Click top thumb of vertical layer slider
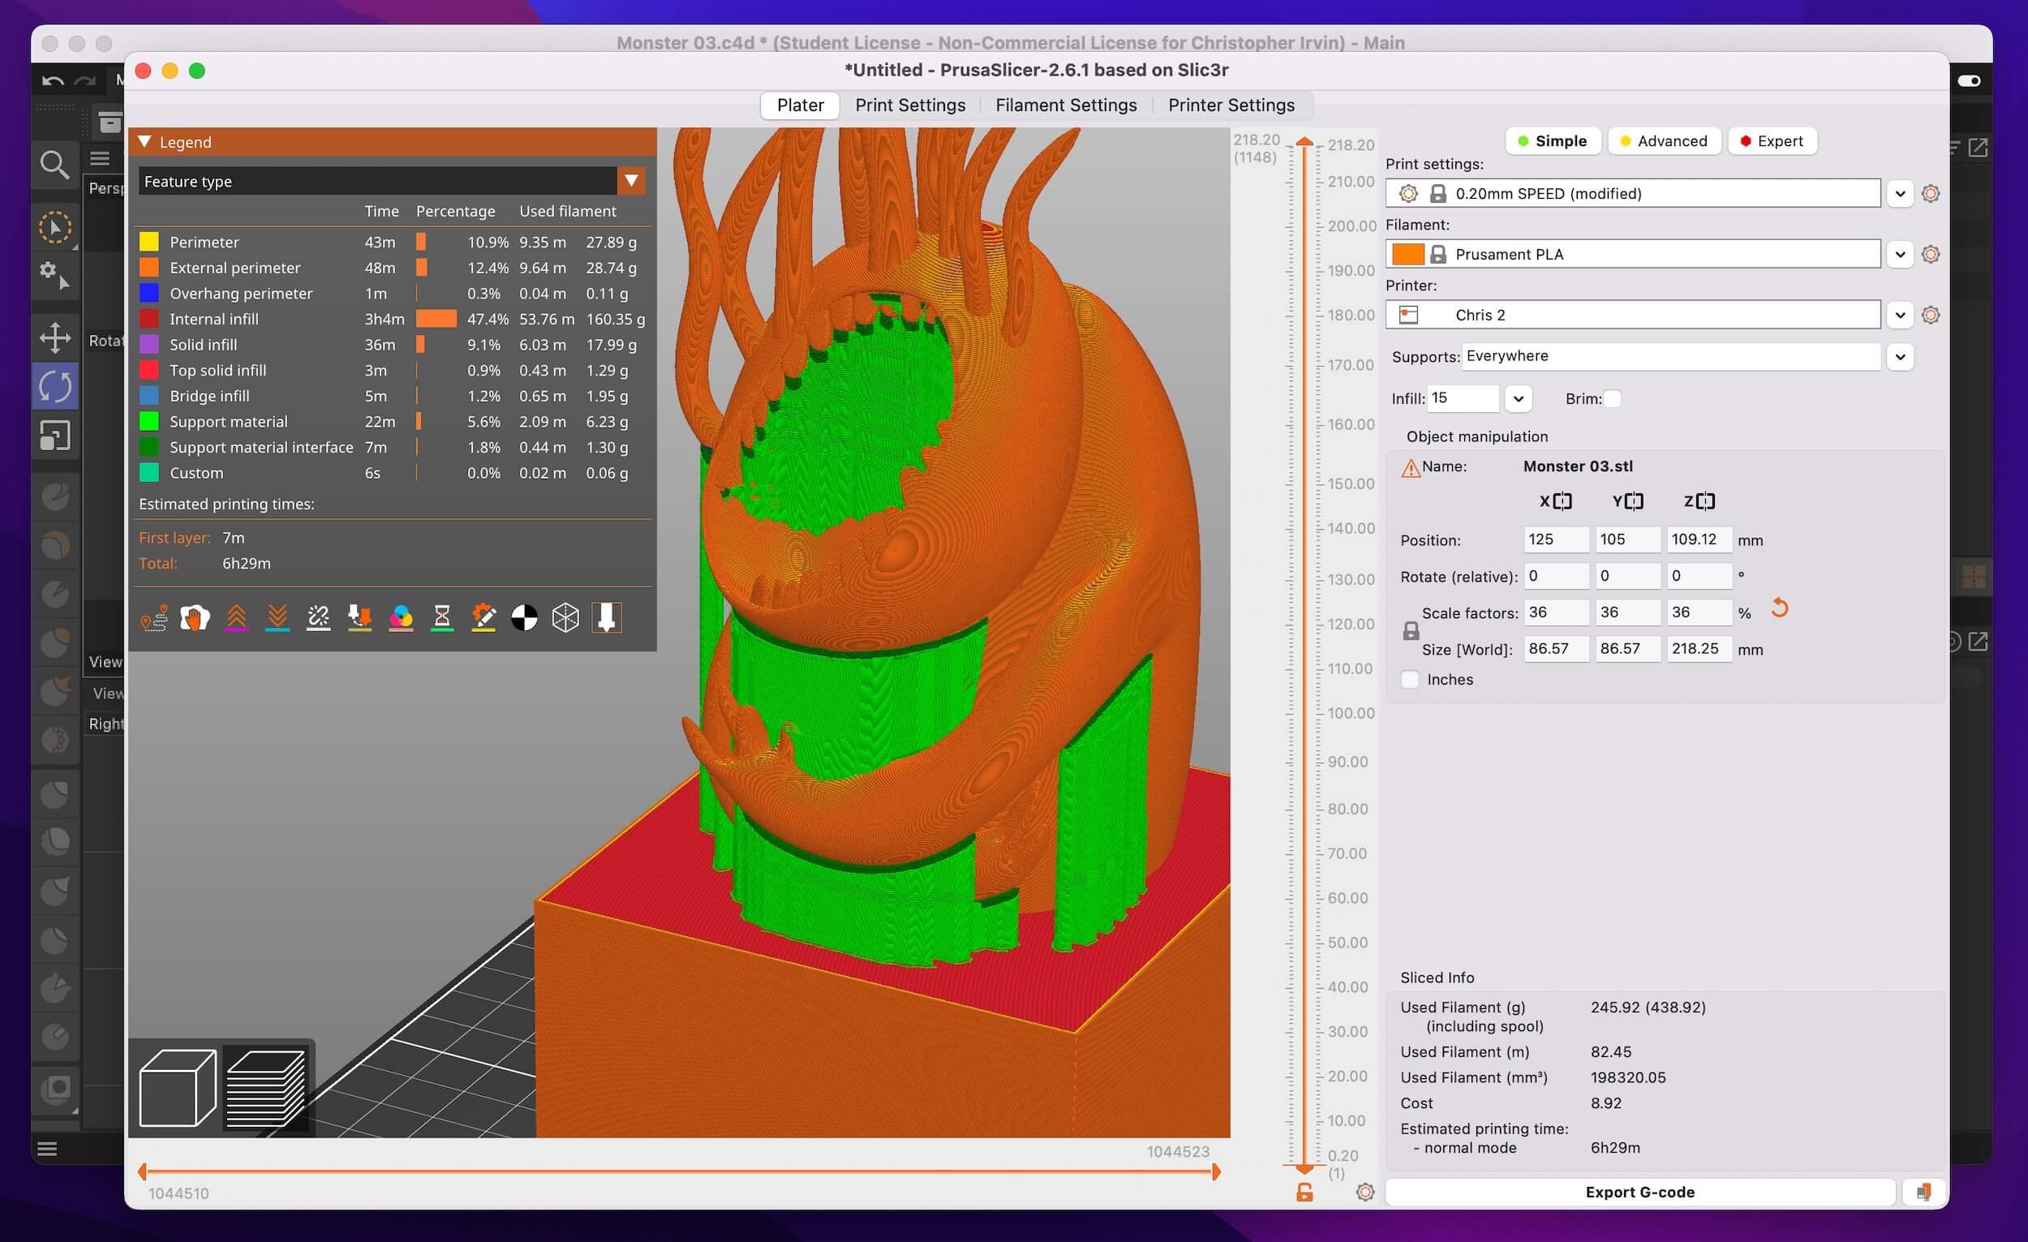 point(1304,143)
